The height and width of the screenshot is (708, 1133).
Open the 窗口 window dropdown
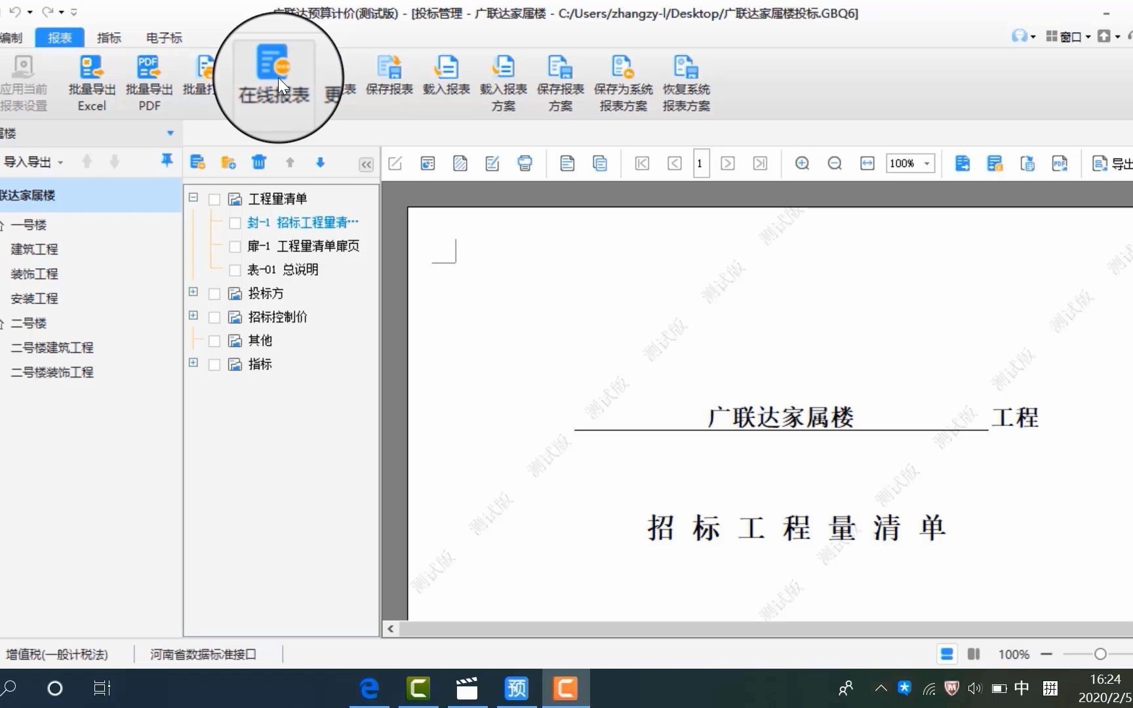point(1068,37)
